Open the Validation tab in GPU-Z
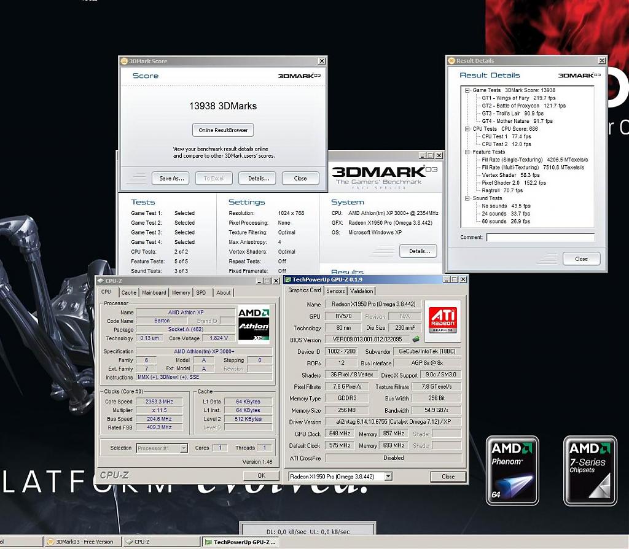This screenshot has height=549, width=629. pyautogui.click(x=361, y=290)
